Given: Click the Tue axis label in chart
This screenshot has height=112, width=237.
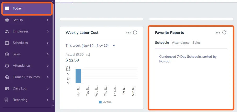Looking at the screenshot, I should click(87, 90).
